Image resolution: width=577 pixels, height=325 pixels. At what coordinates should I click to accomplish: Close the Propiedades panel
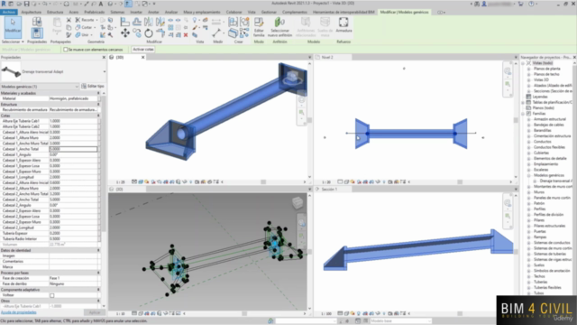[104, 58]
